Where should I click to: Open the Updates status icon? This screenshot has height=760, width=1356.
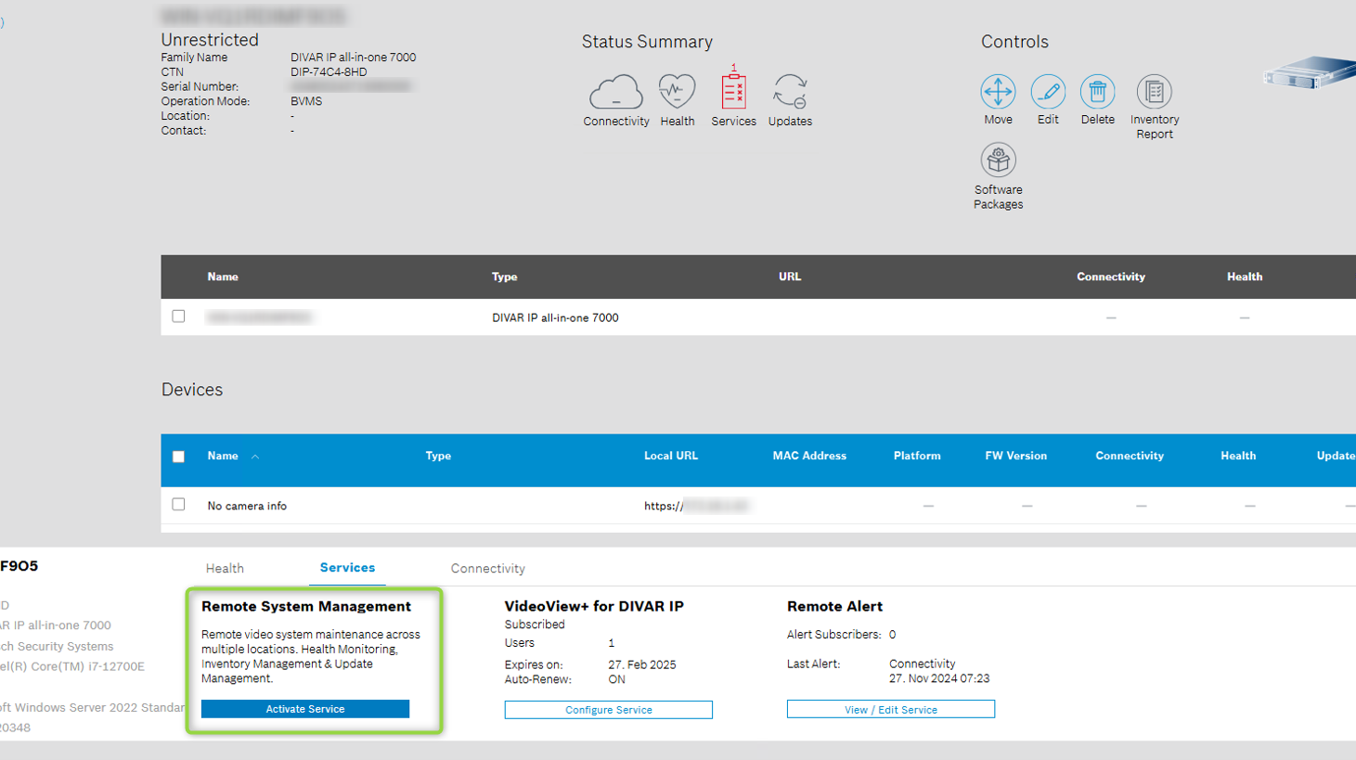coord(790,92)
